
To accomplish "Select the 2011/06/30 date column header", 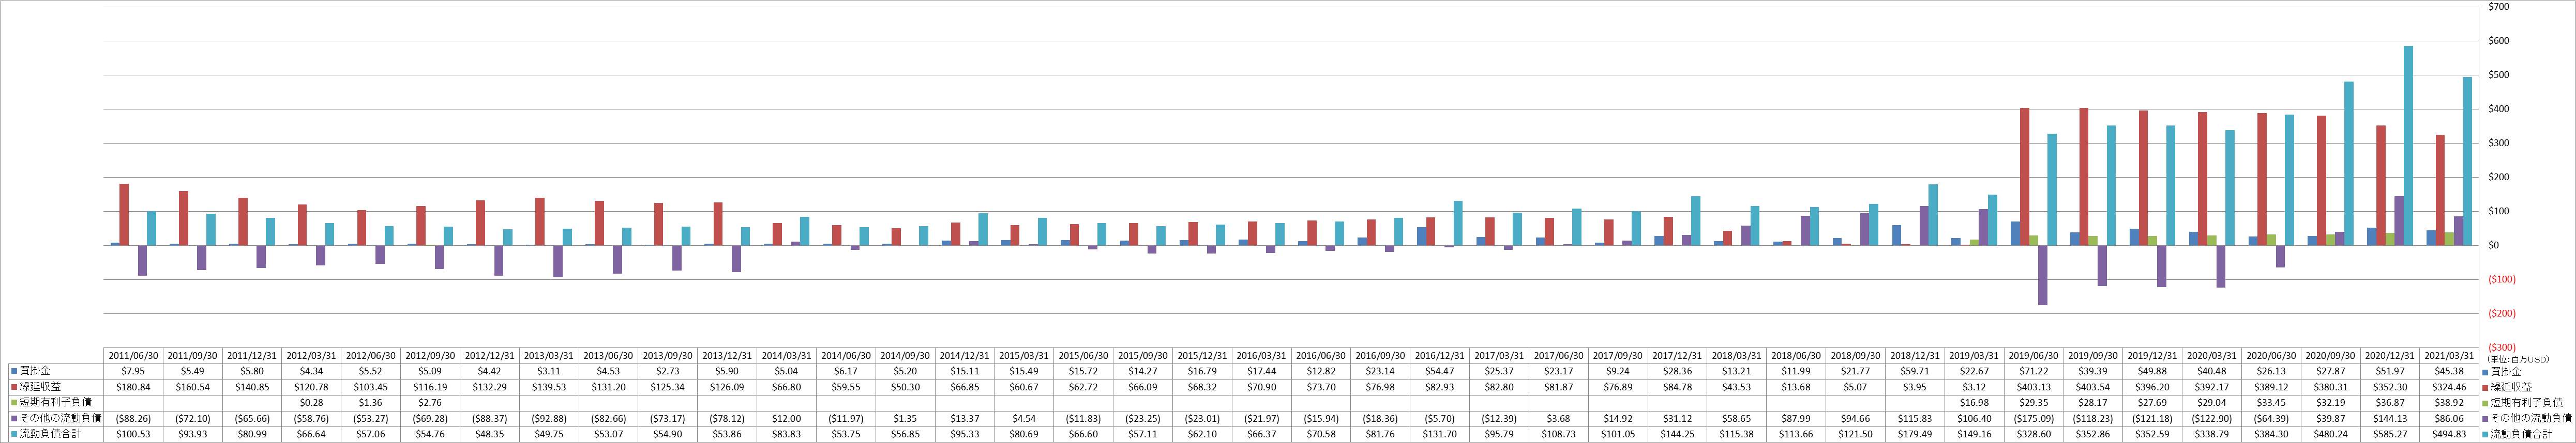I will [x=133, y=355].
